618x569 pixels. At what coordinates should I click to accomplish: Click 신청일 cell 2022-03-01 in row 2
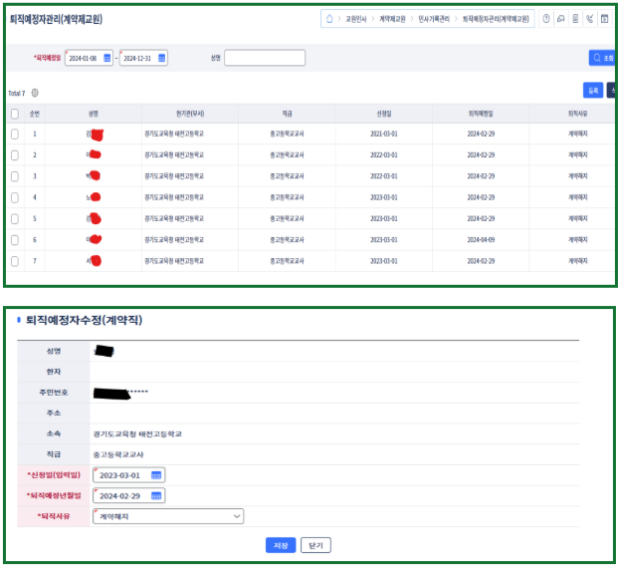point(384,155)
